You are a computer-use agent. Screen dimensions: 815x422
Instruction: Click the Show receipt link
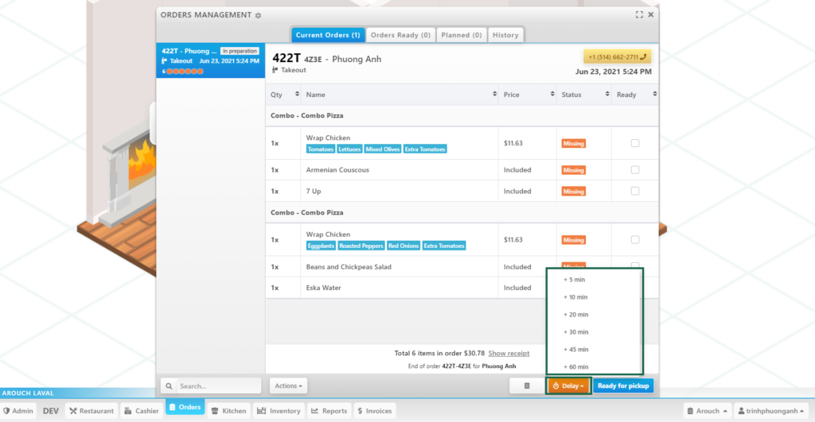point(508,353)
